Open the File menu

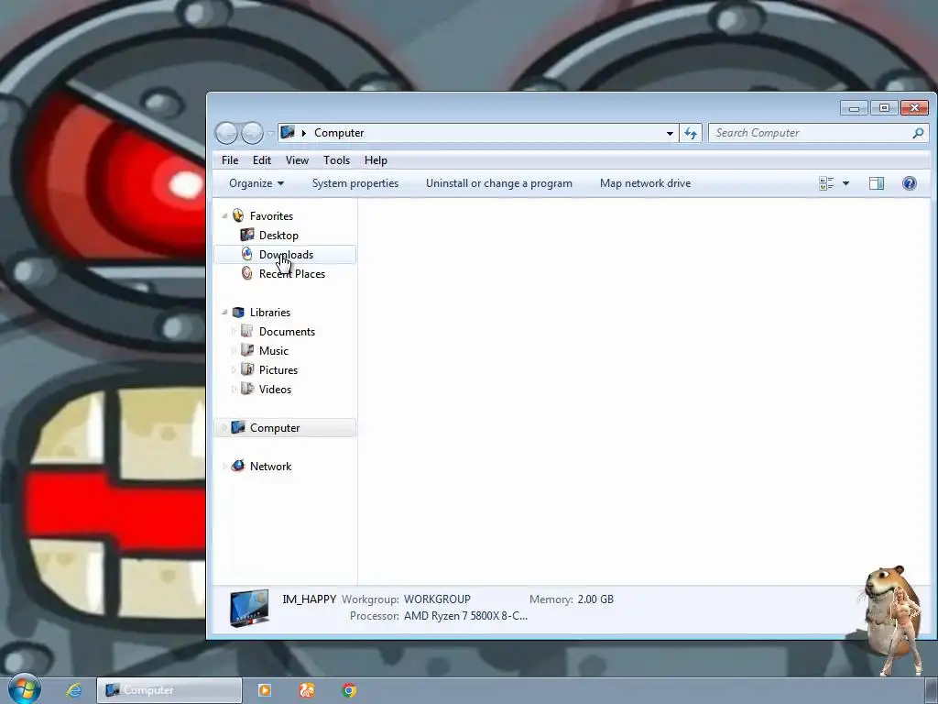pos(230,160)
